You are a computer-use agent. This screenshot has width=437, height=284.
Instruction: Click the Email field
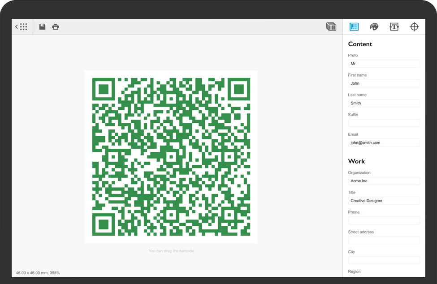384,142
